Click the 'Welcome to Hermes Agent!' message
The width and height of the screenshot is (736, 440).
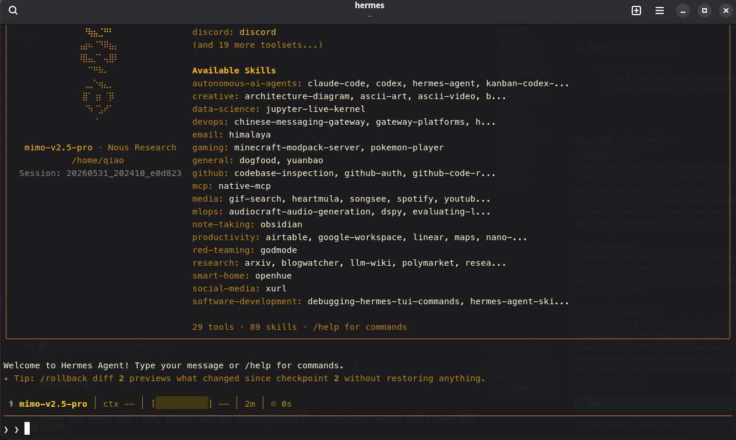pyautogui.click(x=174, y=365)
